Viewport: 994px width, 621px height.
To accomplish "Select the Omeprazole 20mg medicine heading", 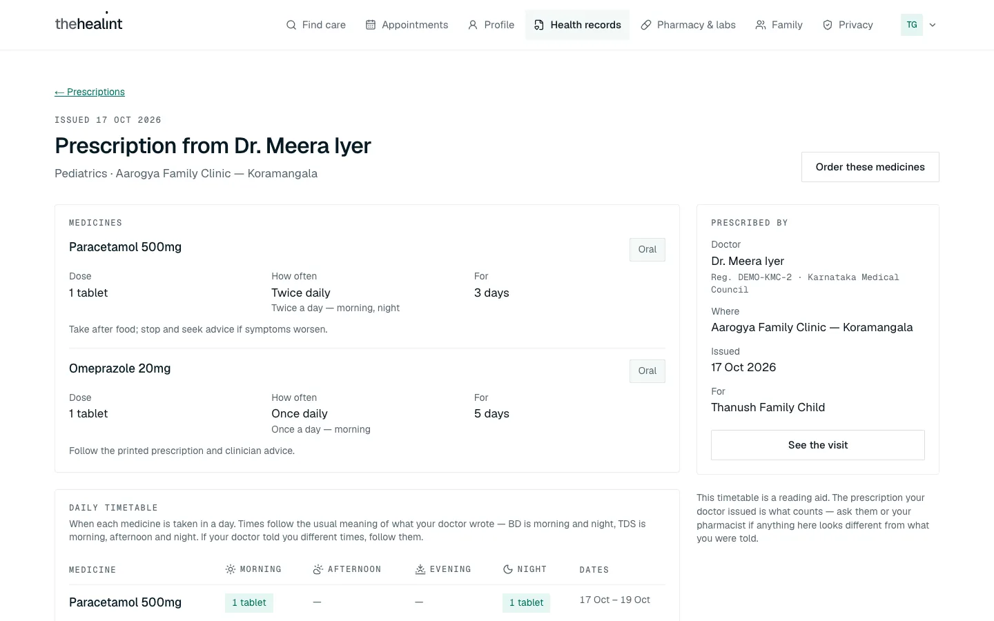I will pyautogui.click(x=119, y=368).
